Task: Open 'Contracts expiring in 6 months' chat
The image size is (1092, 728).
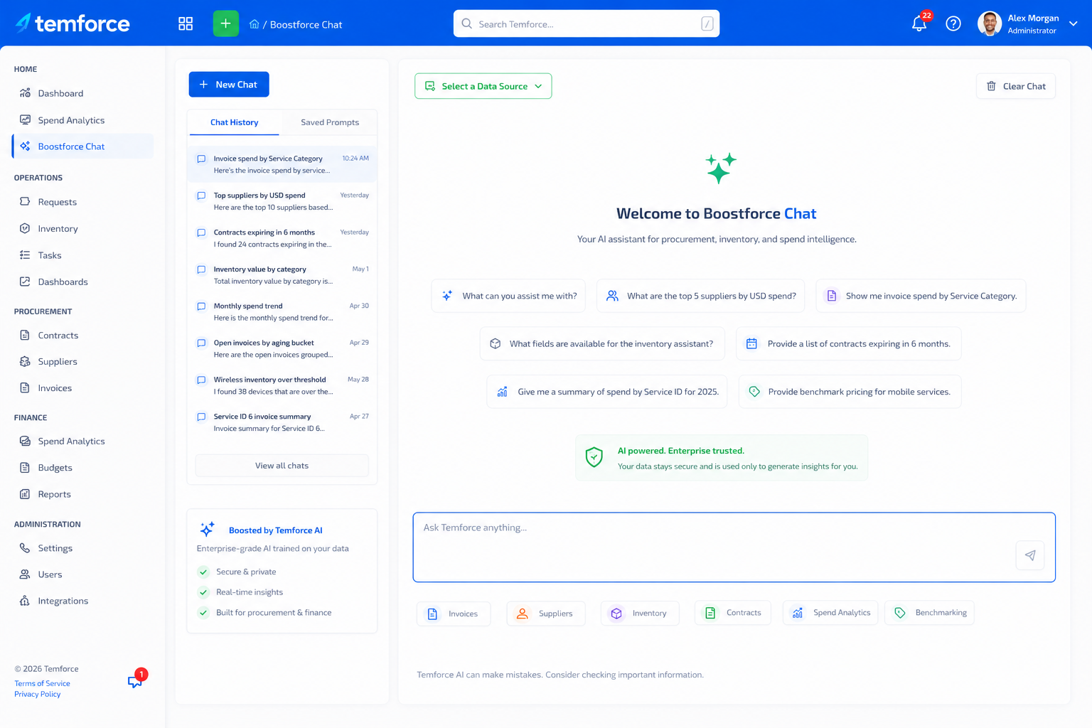Action: (282, 238)
